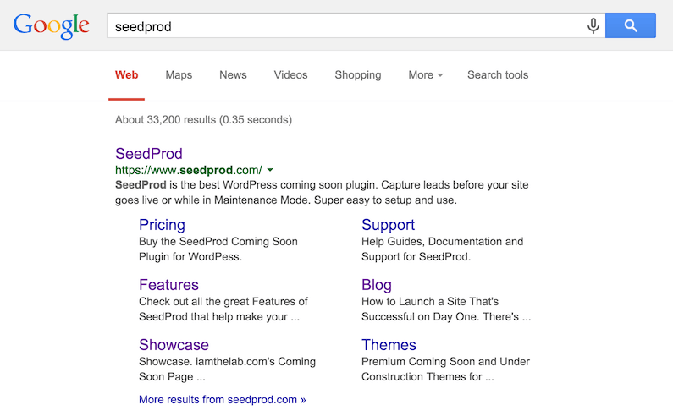Click the green https://www.seedprod.com/ URL
The width and height of the screenshot is (673, 416).
point(189,170)
